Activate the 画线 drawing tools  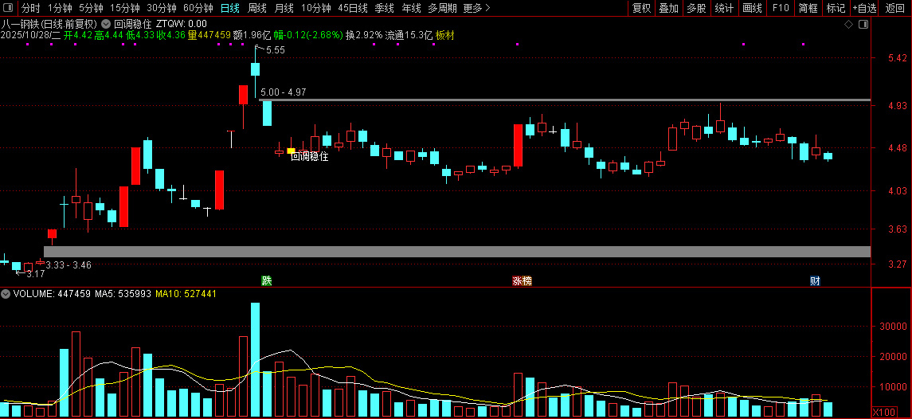[752, 8]
